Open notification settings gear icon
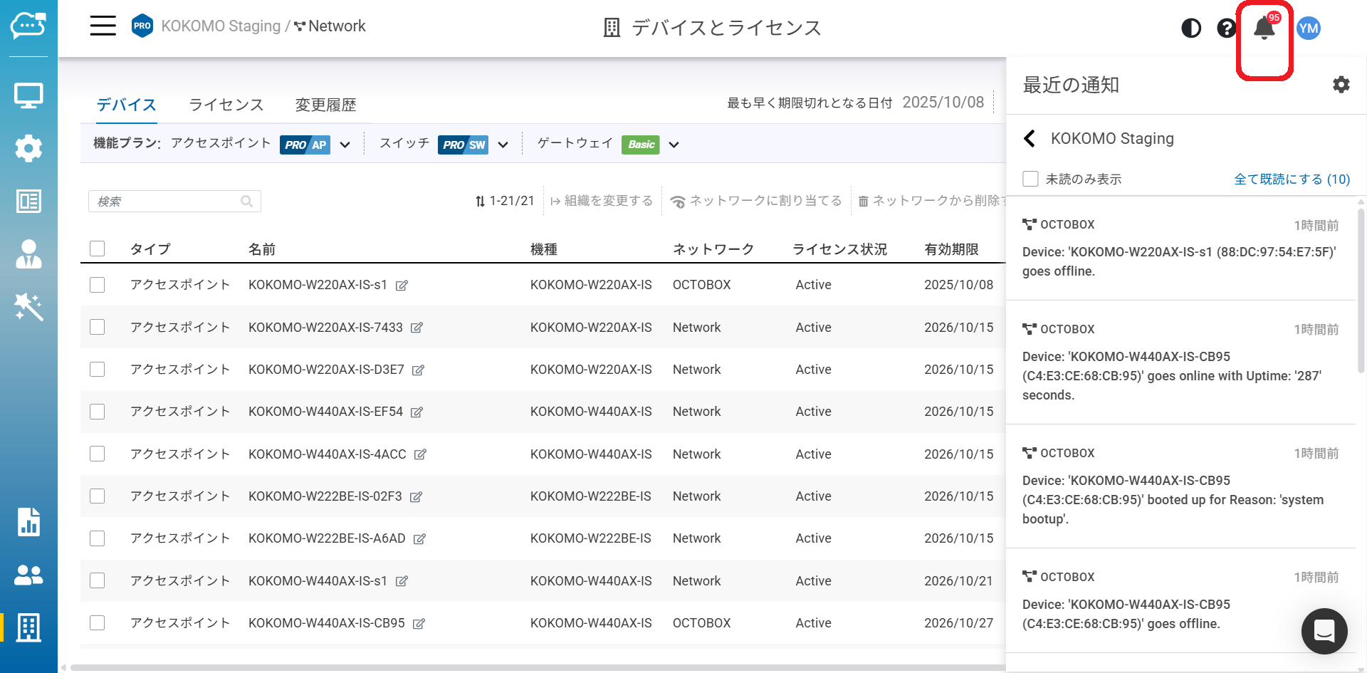 (x=1341, y=85)
